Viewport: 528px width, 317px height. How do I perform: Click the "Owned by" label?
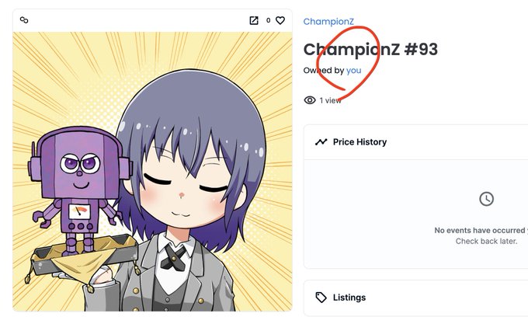324,71
